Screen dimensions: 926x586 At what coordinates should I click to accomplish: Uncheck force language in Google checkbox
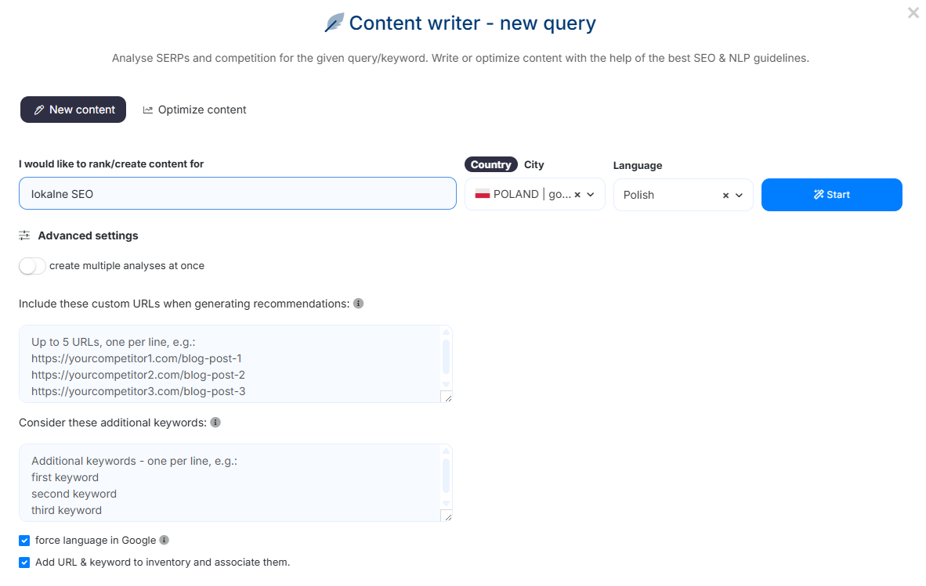coord(24,541)
